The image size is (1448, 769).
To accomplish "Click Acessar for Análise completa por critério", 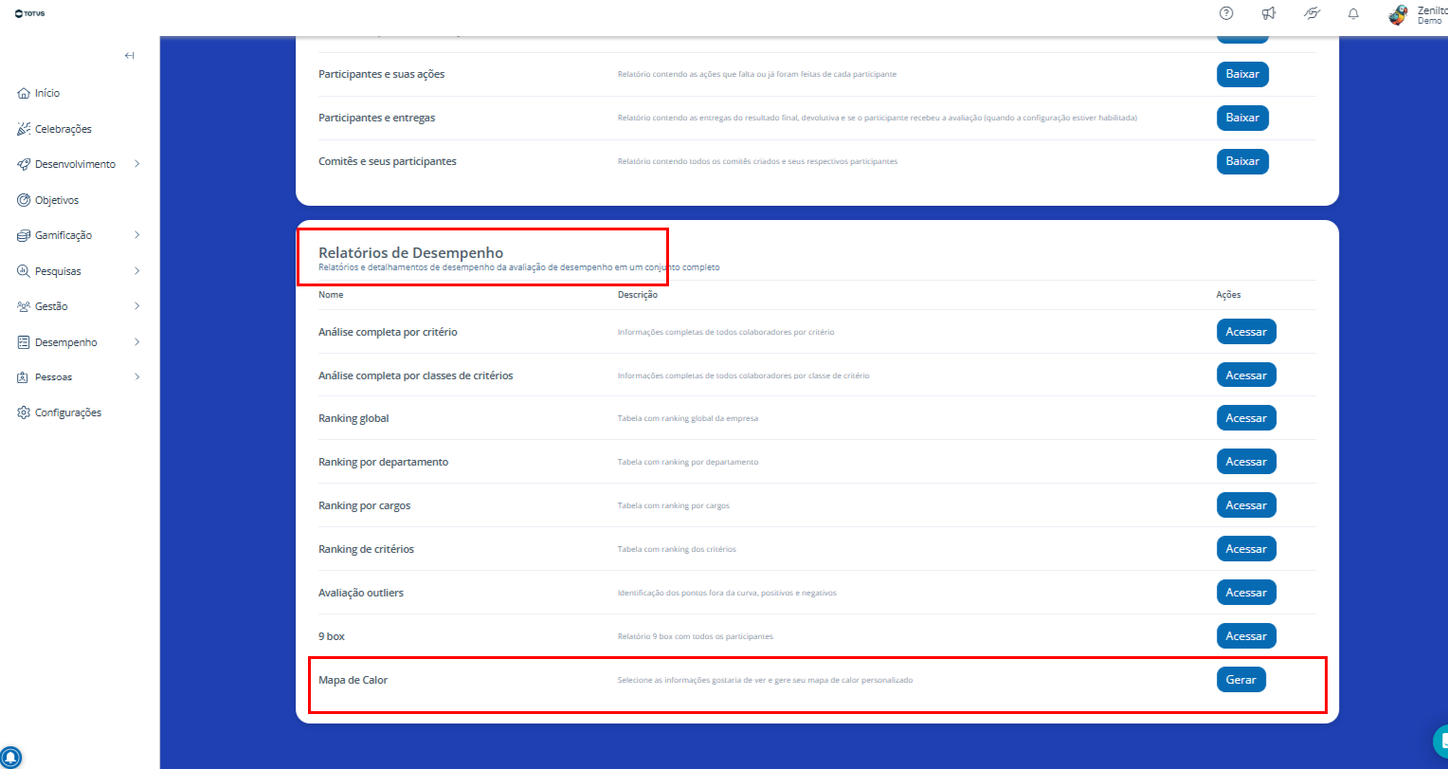I will point(1246,332).
